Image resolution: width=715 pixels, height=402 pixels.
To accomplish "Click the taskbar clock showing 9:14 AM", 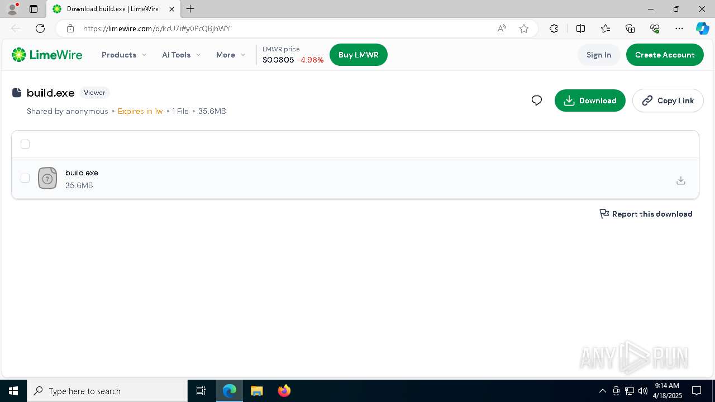I will tap(668, 391).
